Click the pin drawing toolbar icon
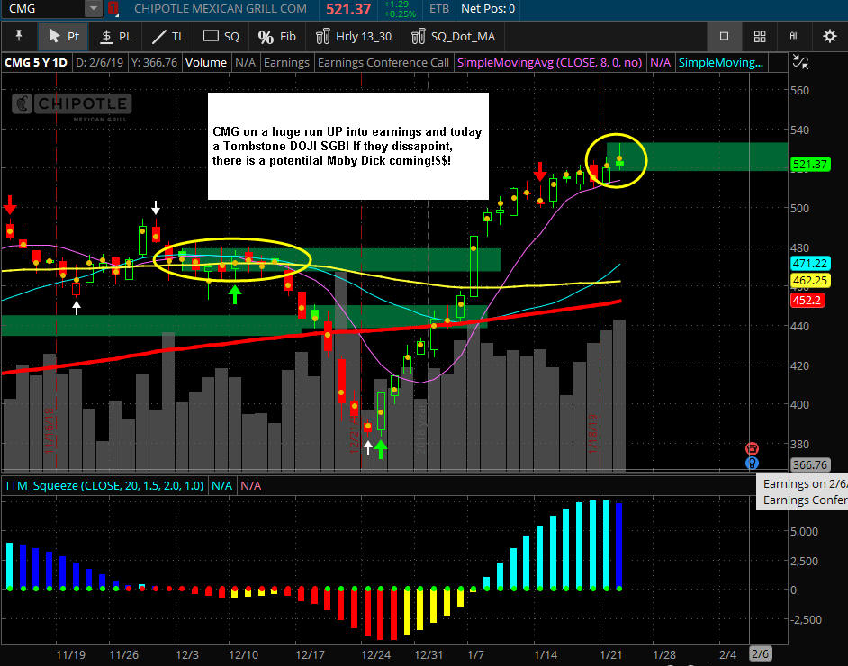 coord(19,36)
